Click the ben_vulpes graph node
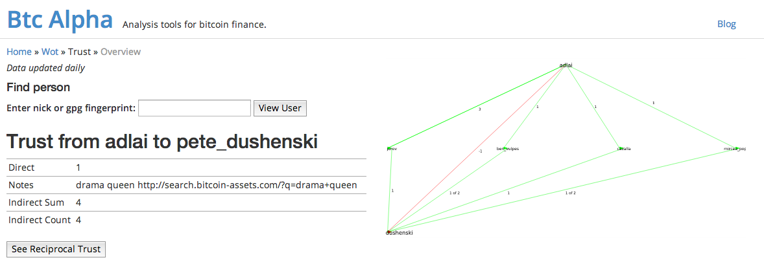 pyautogui.click(x=508, y=149)
